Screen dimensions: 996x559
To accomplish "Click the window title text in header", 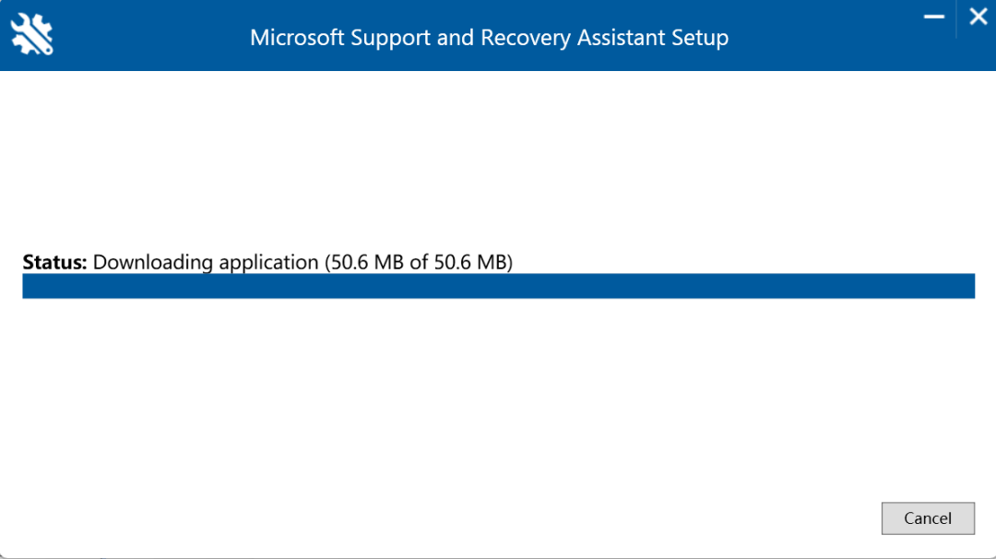I will click(x=489, y=38).
